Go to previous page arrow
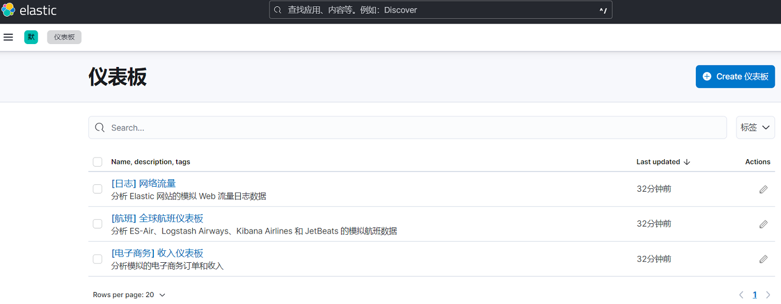The height and width of the screenshot is (304, 781). [742, 295]
